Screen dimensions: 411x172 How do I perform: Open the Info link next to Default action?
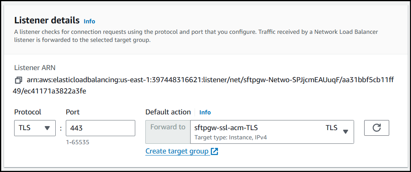[x=205, y=112]
